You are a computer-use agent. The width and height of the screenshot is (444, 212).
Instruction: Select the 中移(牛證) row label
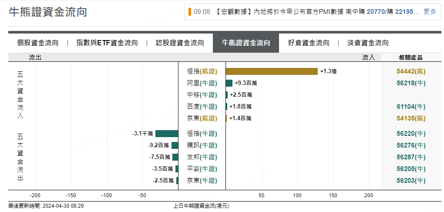(x=202, y=95)
